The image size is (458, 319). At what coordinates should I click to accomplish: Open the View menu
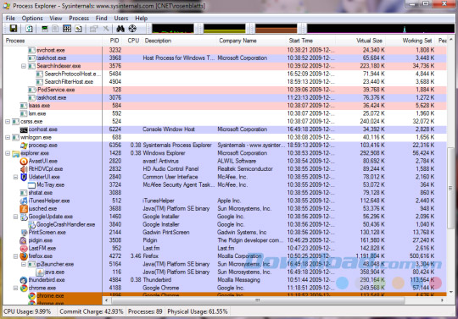(x=55, y=18)
